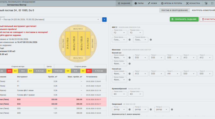Click СОХРАНИТЬ ЗАДАНИЕ button
This screenshot has height=119, width=215.
tap(184, 19)
